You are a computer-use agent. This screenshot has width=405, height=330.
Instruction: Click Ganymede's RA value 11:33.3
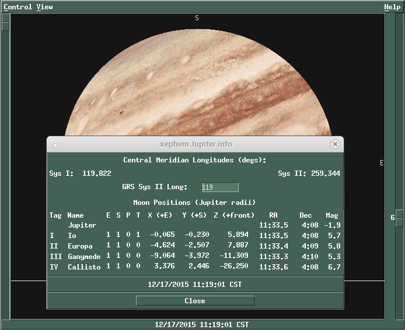(x=274, y=257)
